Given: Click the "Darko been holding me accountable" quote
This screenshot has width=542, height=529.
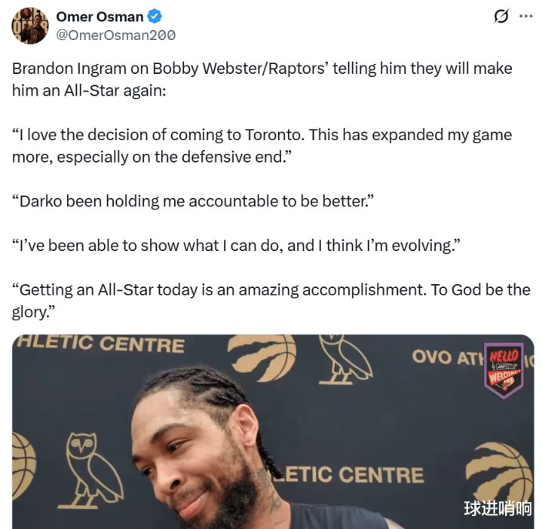Looking at the screenshot, I should click(x=193, y=201).
